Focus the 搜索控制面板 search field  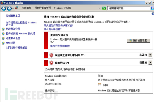point(129,8)
